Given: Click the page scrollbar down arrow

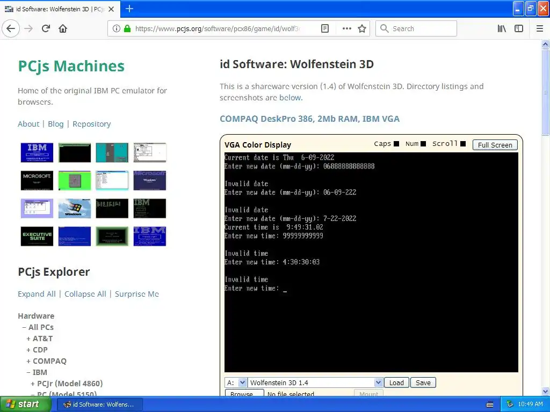Looking at the screenshot, I should pos(545,391).
